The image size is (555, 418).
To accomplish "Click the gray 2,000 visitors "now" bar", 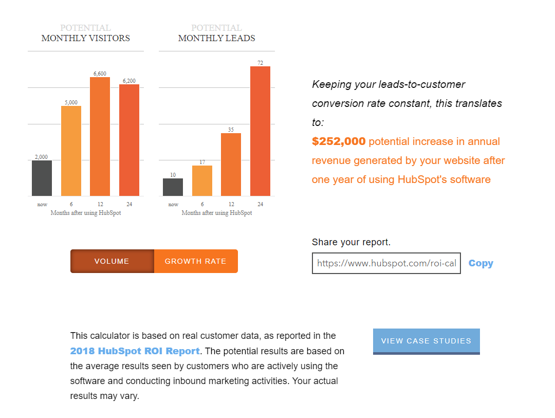I will pos(42,178).
